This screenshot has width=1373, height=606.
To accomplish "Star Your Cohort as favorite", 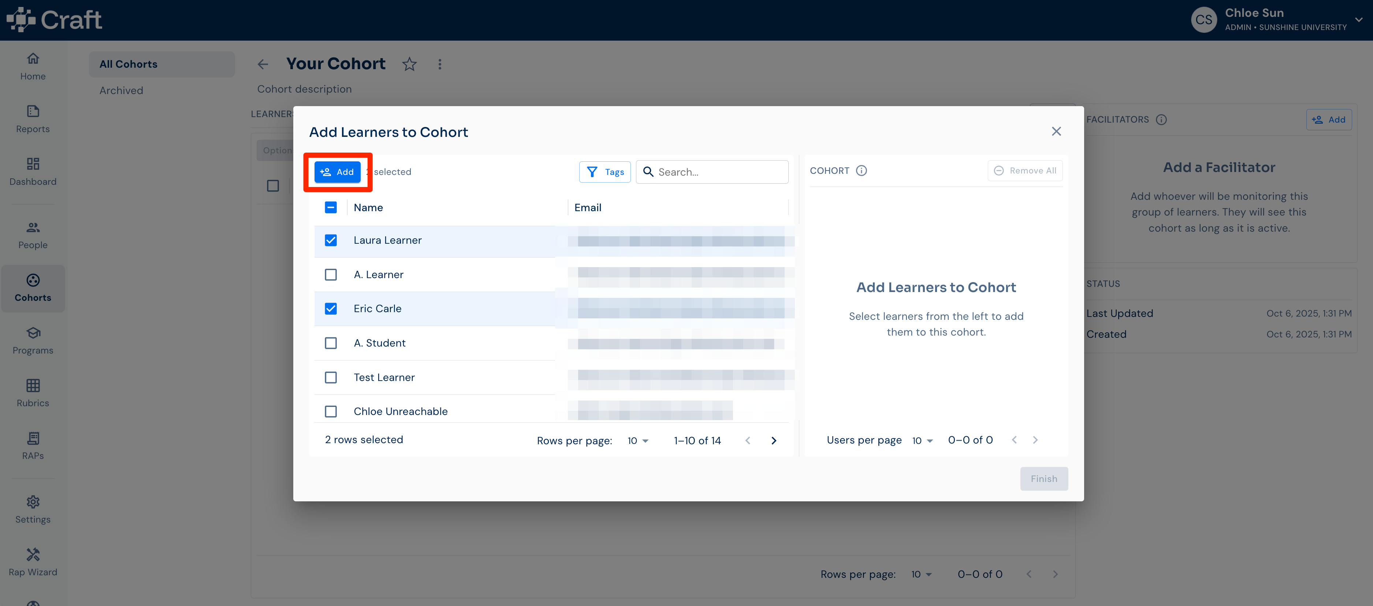I will [409, 64].
